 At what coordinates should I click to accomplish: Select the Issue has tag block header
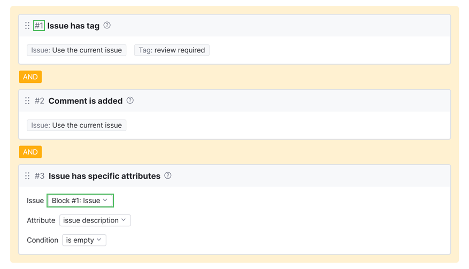[267, 26]
